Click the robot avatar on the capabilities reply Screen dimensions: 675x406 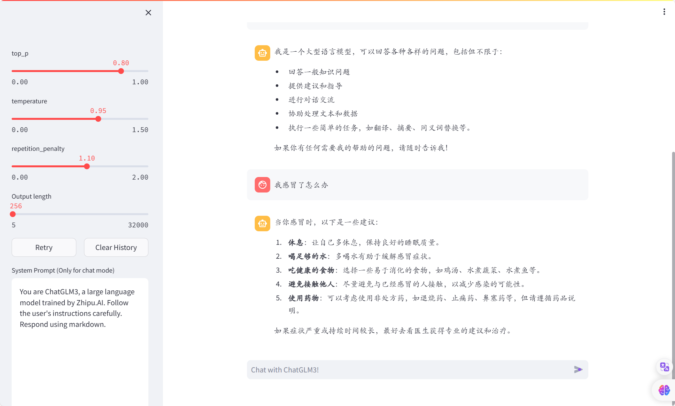262,53
